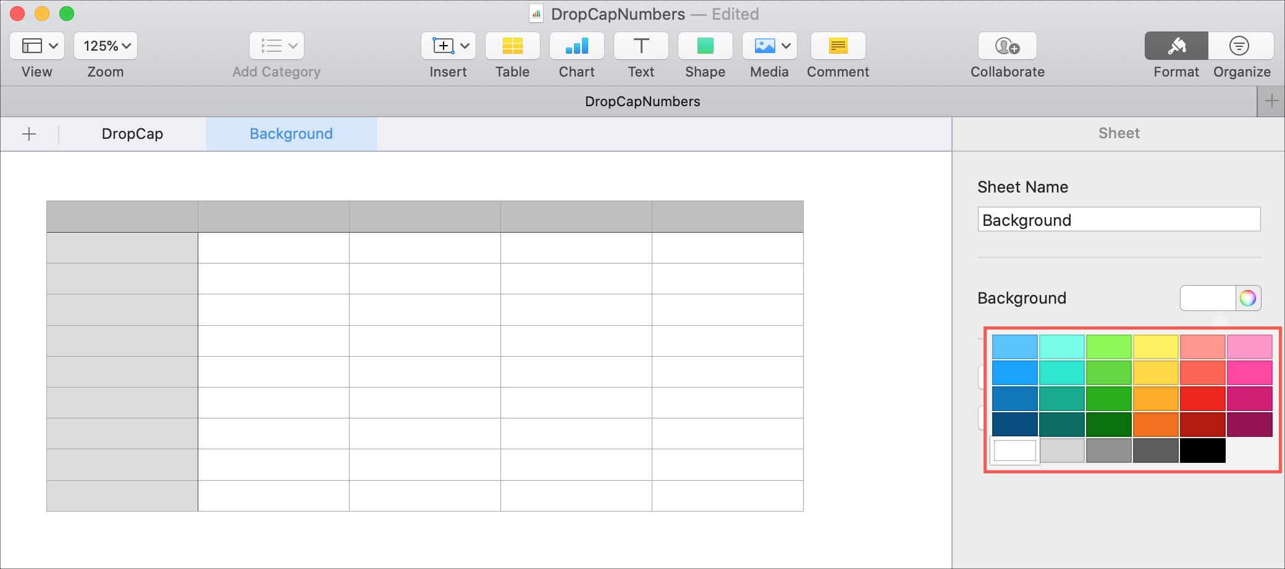Open the Insert dropdown
Screen dimensions: 1285x569
tap(449, 46)
